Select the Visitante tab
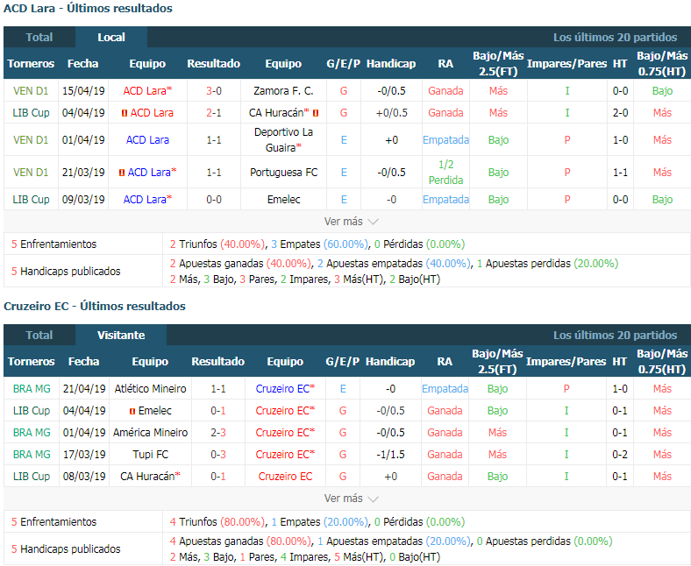The width and height of the screenshot is (691, 566). pyautogui.click(x=121, y=336)
